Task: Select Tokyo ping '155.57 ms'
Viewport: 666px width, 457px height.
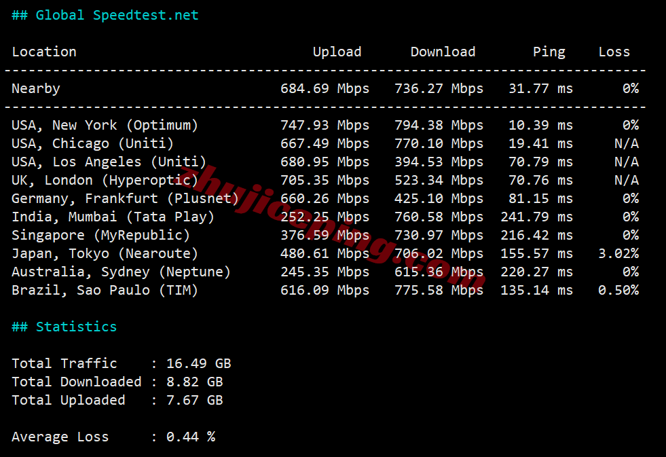Action: (x=536, y=253)
